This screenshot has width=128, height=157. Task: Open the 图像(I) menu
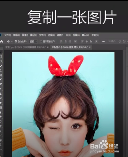point(25,35)
